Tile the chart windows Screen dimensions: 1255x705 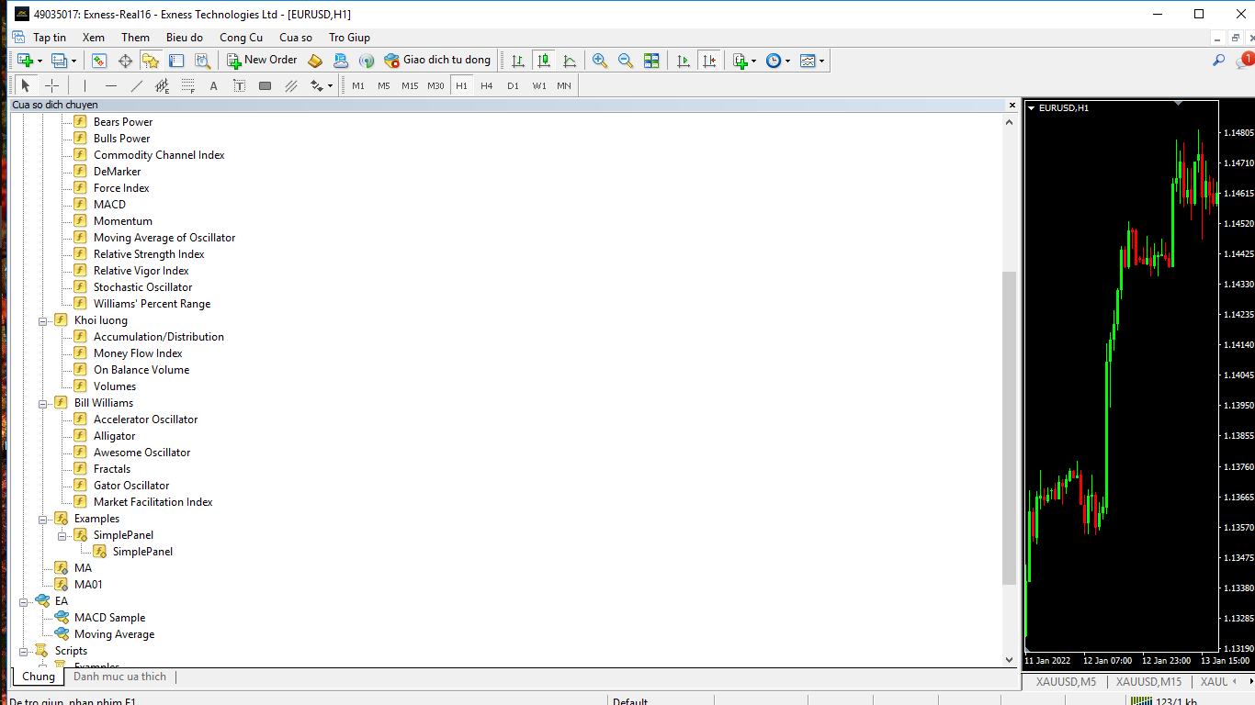point(651,61)
